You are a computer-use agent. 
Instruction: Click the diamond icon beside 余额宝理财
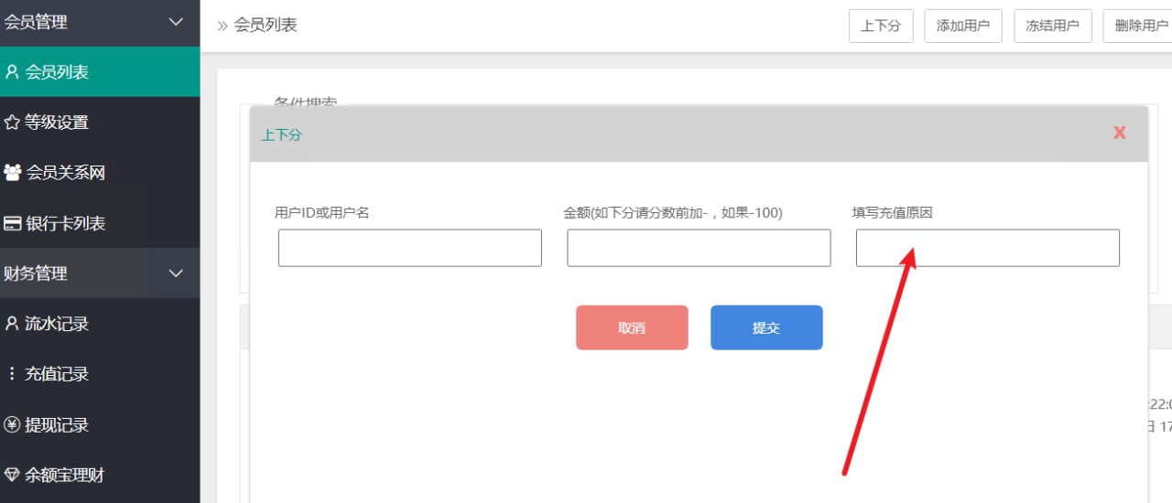(12, 475)
